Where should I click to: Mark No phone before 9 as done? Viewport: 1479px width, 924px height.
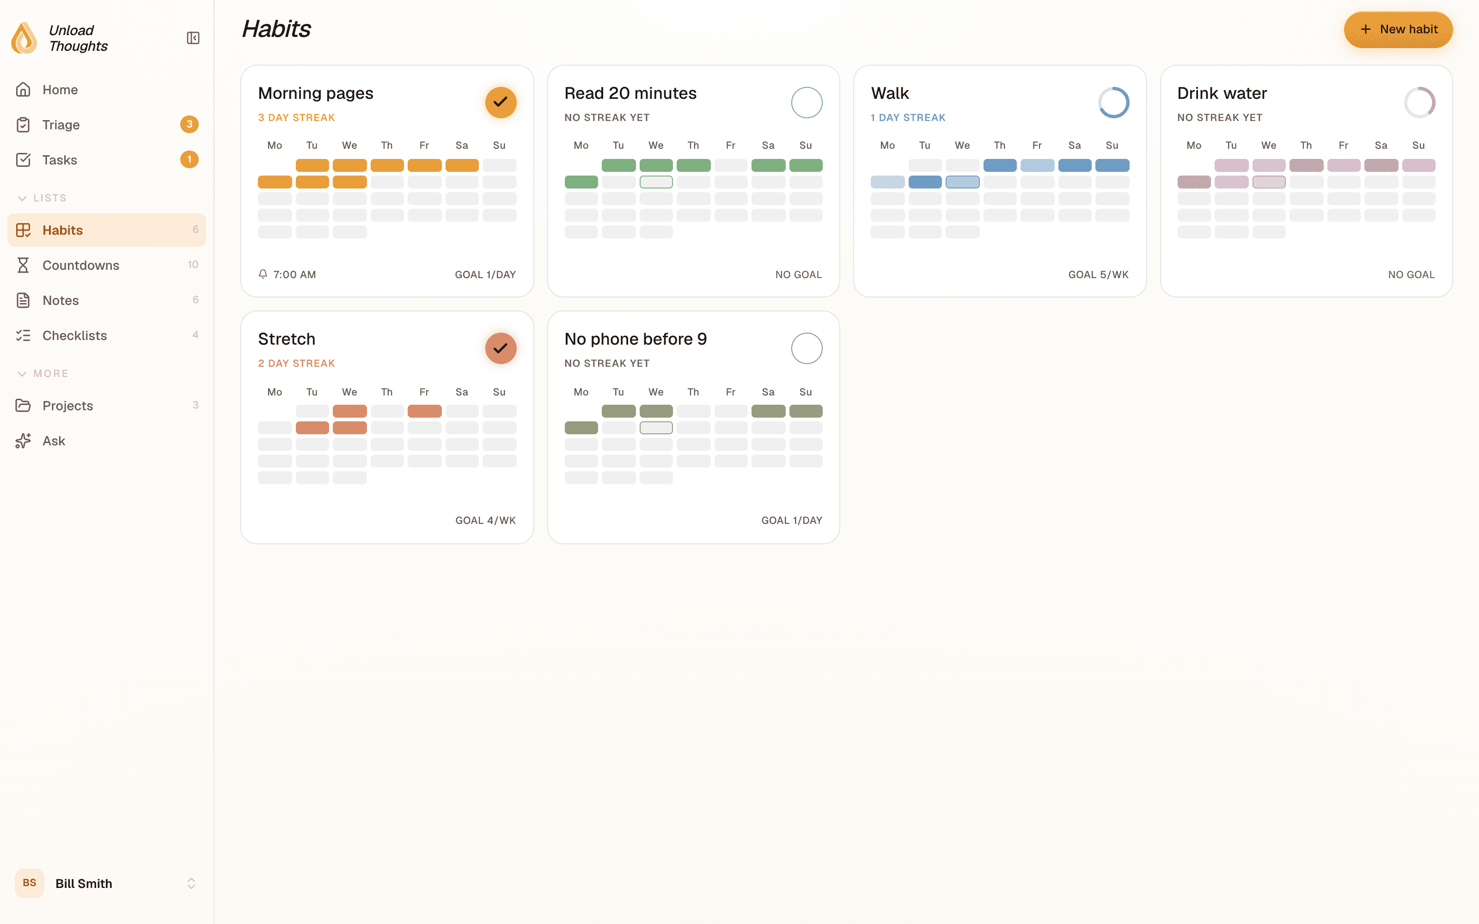point(807,348)
